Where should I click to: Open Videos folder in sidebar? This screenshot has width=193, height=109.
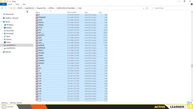[8, 42]
